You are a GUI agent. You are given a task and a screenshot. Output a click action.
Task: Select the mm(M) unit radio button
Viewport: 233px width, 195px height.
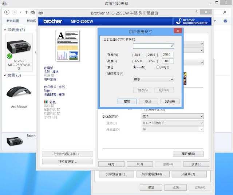click(134, 67)
